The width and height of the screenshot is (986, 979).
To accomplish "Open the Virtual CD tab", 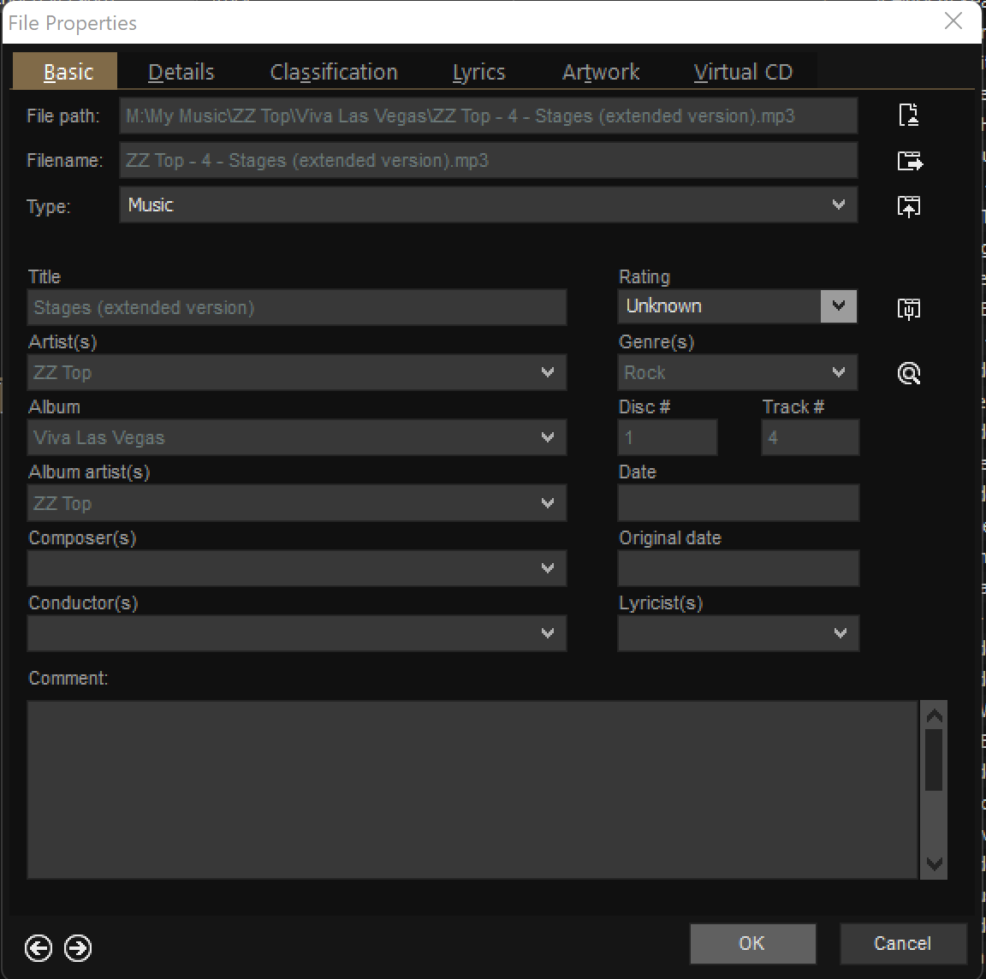I will coord(743,72).
